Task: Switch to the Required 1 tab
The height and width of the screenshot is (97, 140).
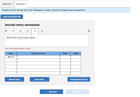Action: [7, 4]
